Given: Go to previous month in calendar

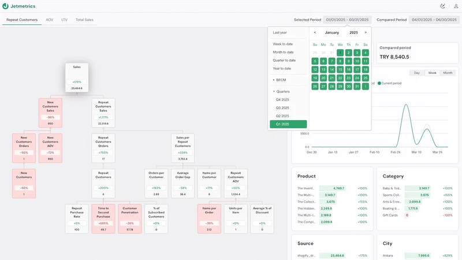Looking at the screenshot, I should (x=315, y=32).
